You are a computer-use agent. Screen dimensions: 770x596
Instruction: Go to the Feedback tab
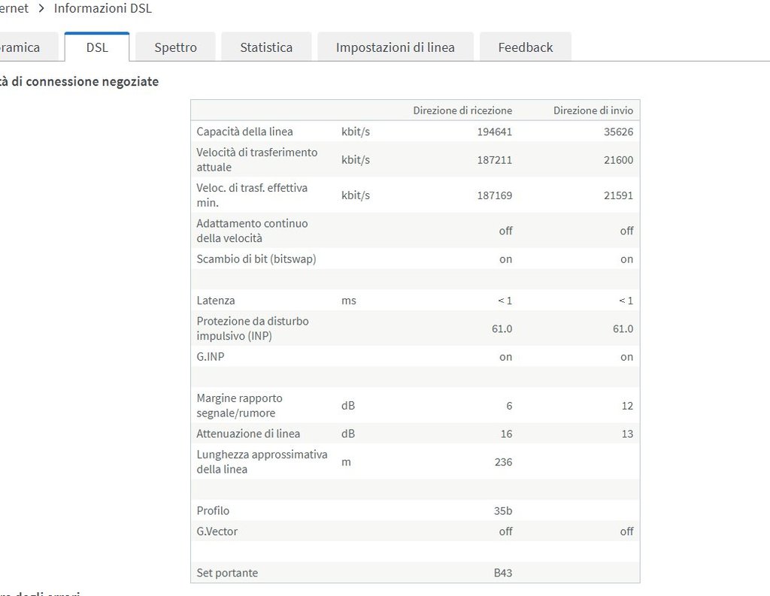(525, 47)
